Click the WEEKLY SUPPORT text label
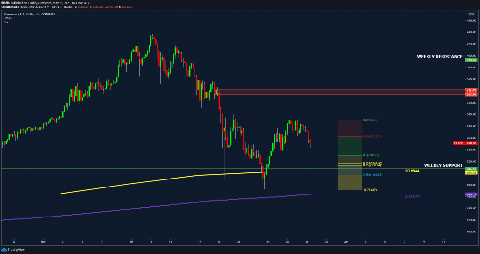This screenshot has height=254, width=480. click(443, 165)
